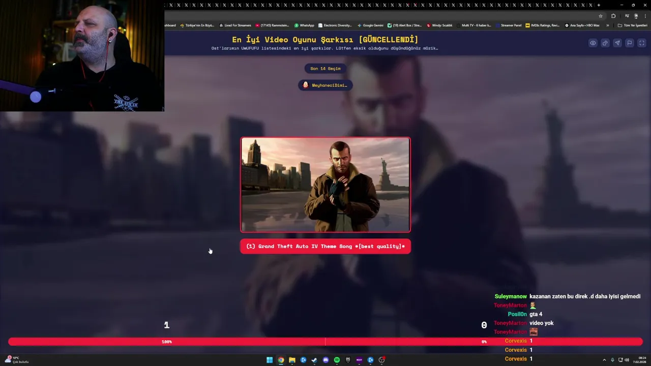Click the microphone icon in system tray
Viewport: 651px width, 366px height.
click(612, 360)
